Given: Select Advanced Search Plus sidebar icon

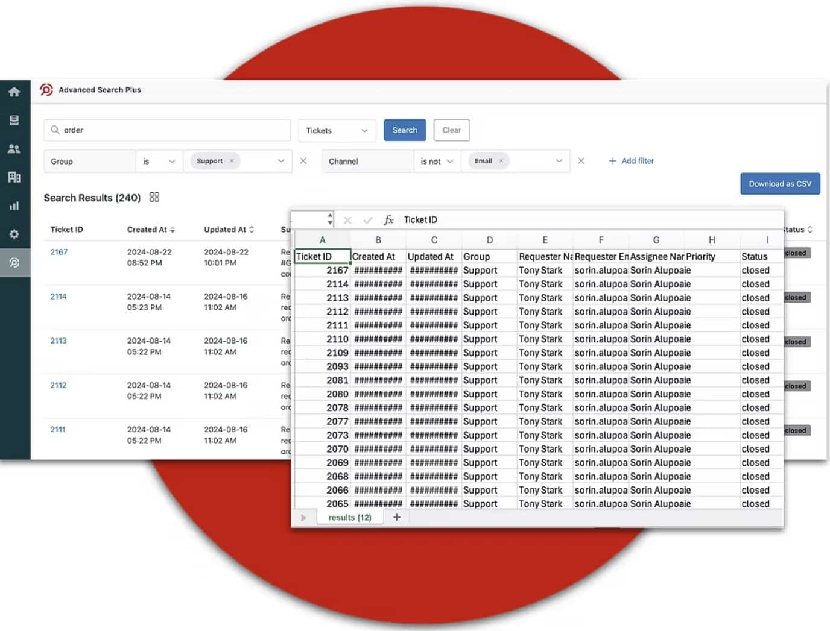Looking at the screenshot, I should click(x=14, y=263).
